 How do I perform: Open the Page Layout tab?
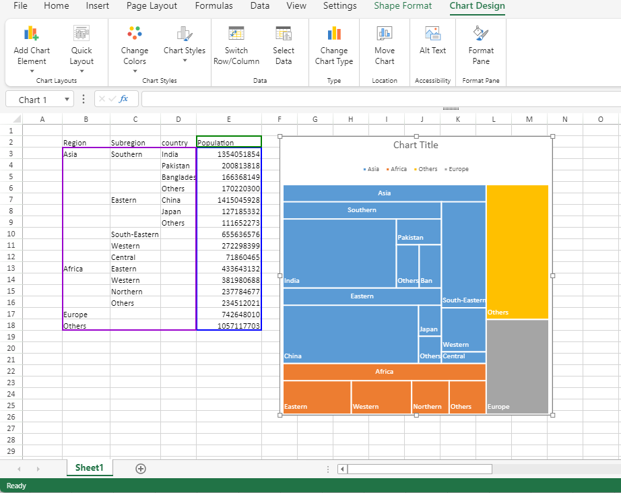(x=152, y=6)
